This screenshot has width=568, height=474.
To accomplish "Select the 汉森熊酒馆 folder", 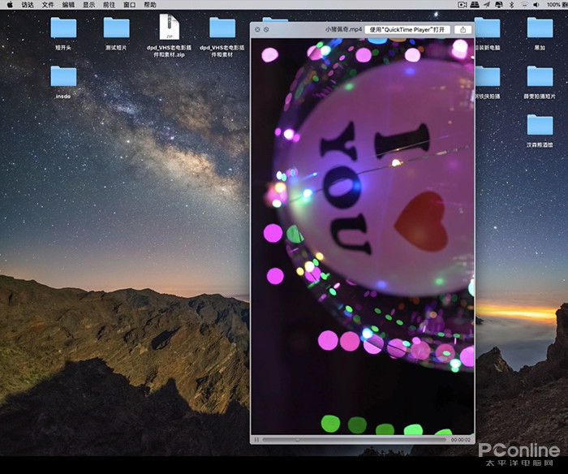I will 540,125.
